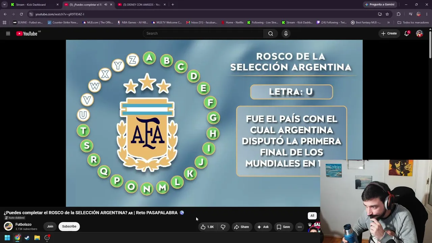Click the YouTube search magnifier button
The image size is (432, 243).
[x=271, y=33]
